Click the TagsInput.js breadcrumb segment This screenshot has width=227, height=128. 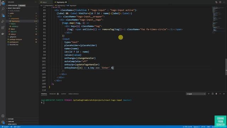coord(61,6)
